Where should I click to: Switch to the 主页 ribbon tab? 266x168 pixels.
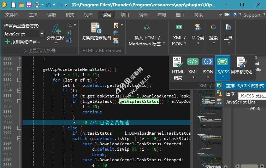pos(33,15)
